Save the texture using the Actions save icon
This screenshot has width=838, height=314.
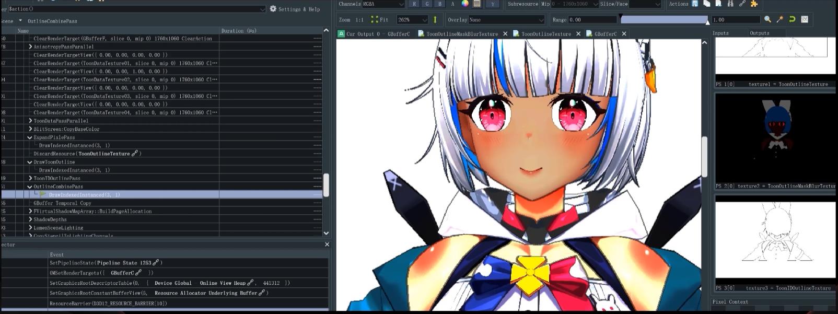click(695, 4)
